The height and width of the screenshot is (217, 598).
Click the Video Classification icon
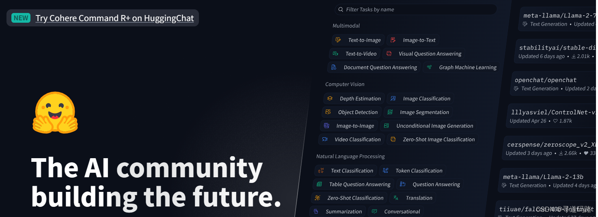(x=325, y=140)
